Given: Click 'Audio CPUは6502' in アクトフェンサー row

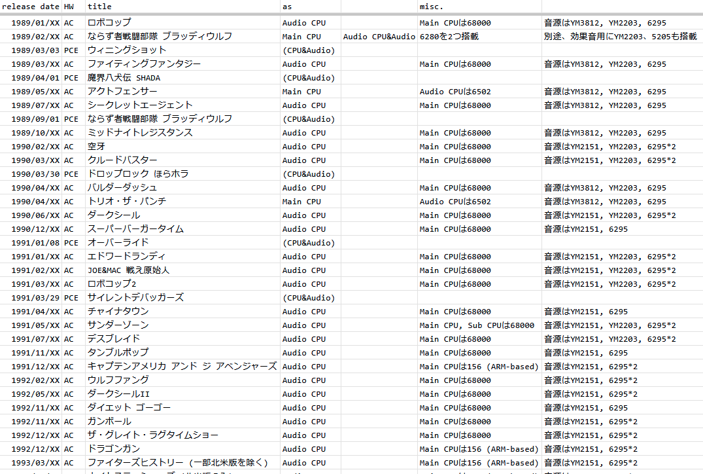Looking at the screenshot, I should click(x=455, y=92).
